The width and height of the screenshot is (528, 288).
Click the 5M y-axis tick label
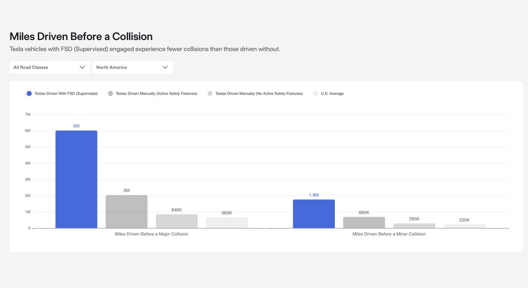(27, 147)
